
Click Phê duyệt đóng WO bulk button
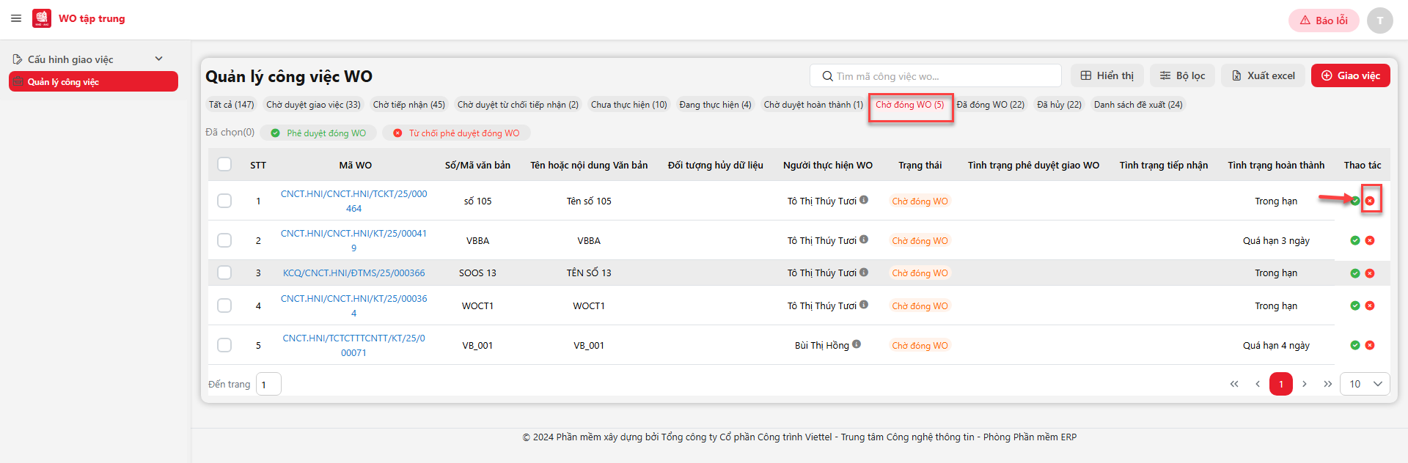point(319,133)
